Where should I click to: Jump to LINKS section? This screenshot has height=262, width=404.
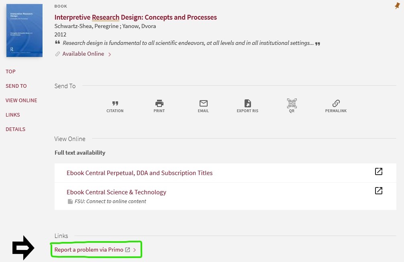click(13, 115)
